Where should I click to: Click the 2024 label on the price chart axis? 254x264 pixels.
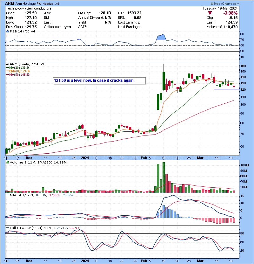coord(85,158)
